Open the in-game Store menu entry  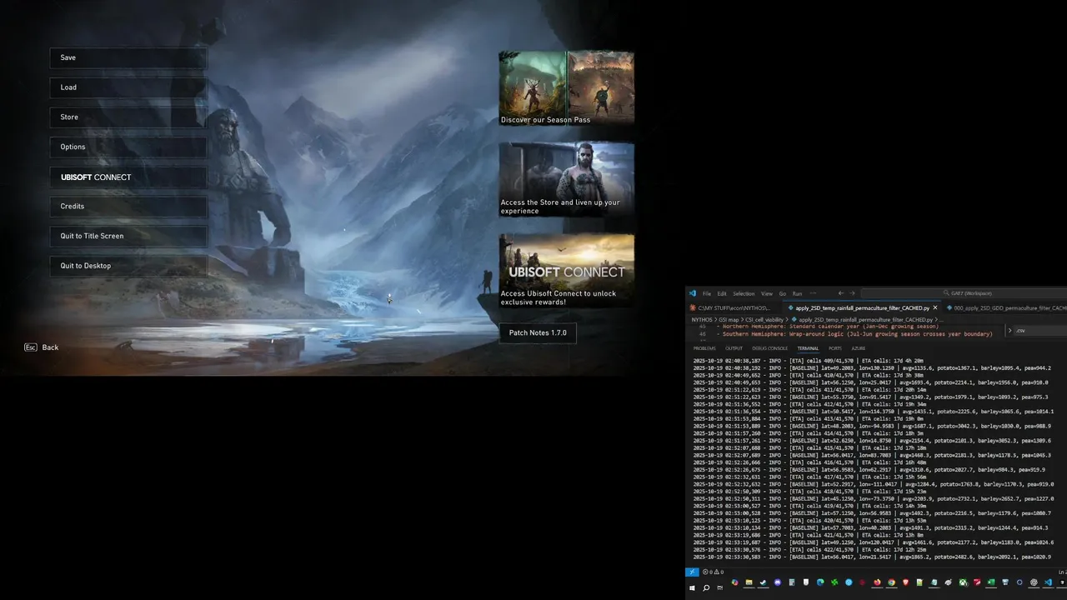(x=128, y=117)
